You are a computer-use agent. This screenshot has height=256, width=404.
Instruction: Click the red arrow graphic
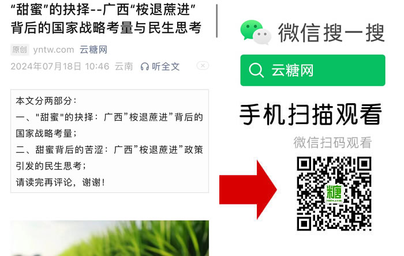click(x=248, y=190)
